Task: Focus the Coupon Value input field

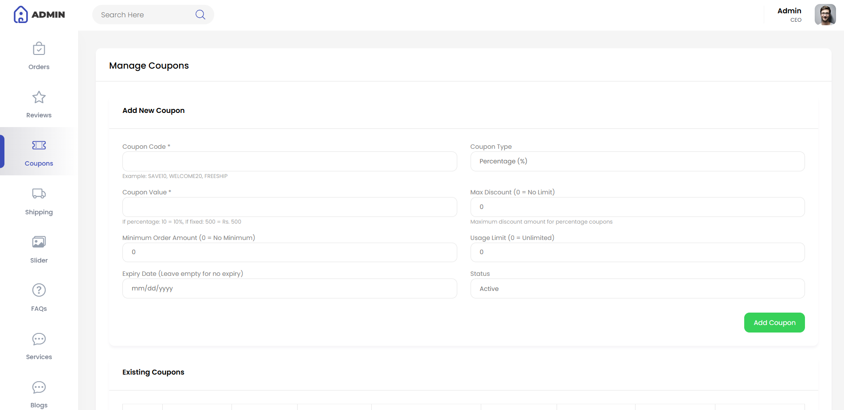Action: click(290, 207)
